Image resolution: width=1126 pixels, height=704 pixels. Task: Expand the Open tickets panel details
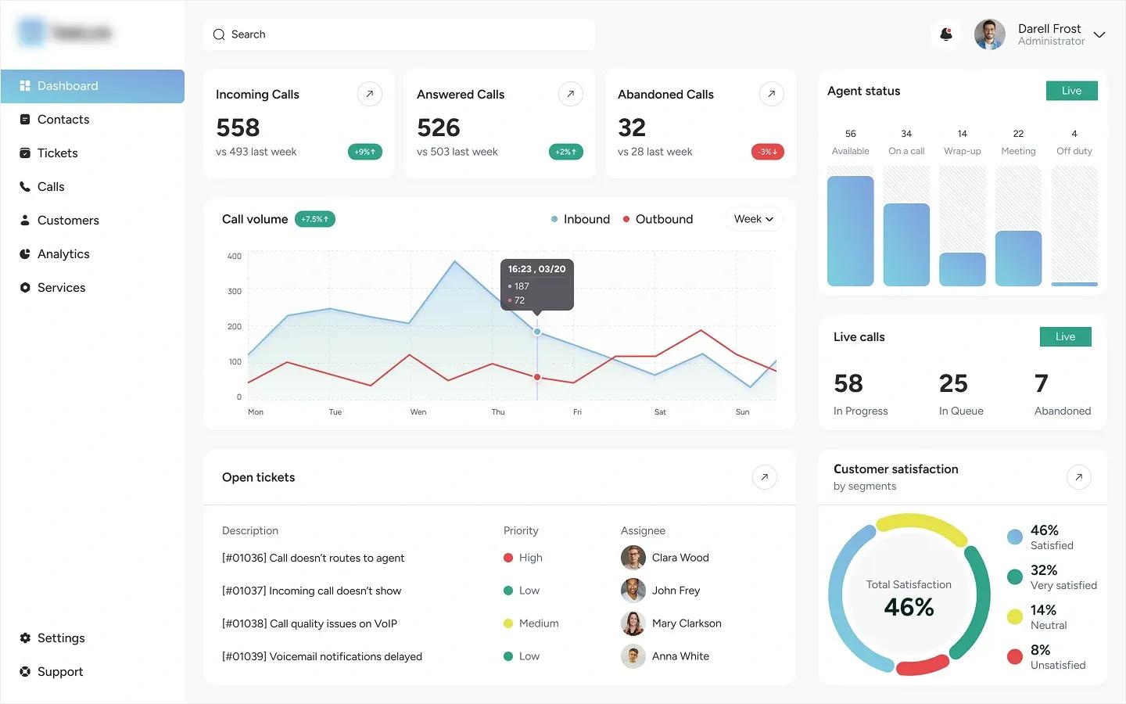click(764, 477)
